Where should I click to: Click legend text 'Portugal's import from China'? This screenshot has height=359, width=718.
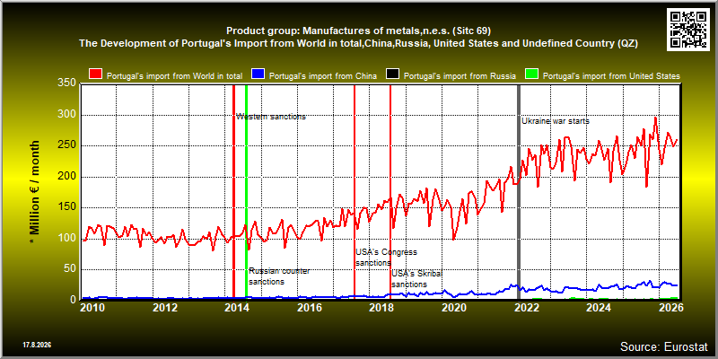click(x=323, y=76)
